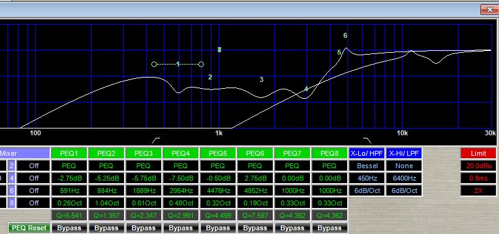Screen dimensions: 499x234
Task: Bypass the PEQ8 filter
Action: [x=329, y=228]
